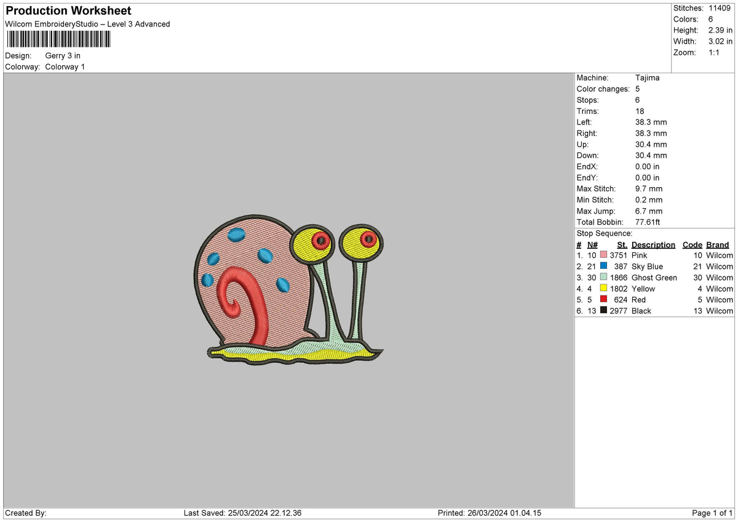Click the 'Pink' description in stop sequence
The height and width of the screenshot is (522, 738).
click(640, 255)
